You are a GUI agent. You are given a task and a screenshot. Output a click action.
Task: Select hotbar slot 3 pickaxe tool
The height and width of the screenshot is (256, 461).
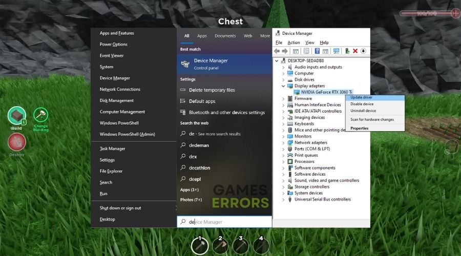coord(241,246)
